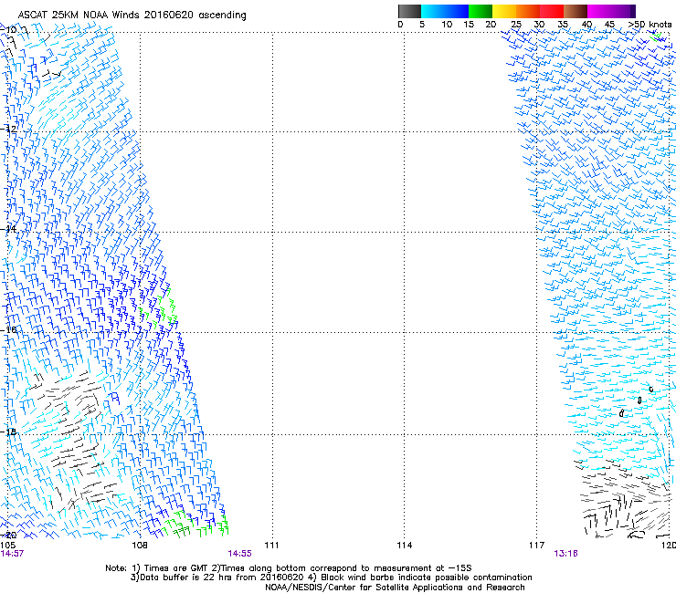This screenshot has width=676, height=593.
Task: Click the longitude label 105
Action: tap(7, 546)
